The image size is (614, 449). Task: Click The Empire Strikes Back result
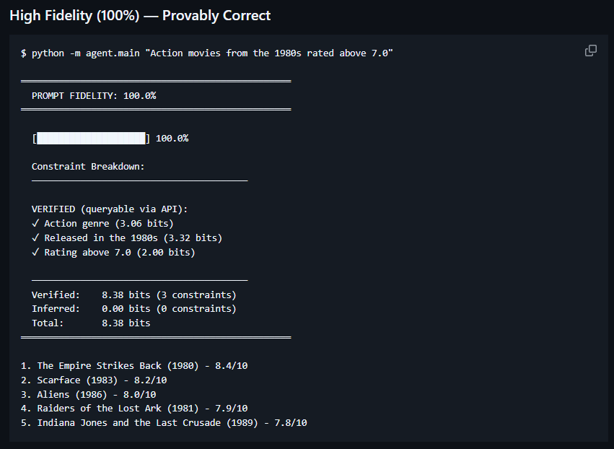click(x=134, y=366)
